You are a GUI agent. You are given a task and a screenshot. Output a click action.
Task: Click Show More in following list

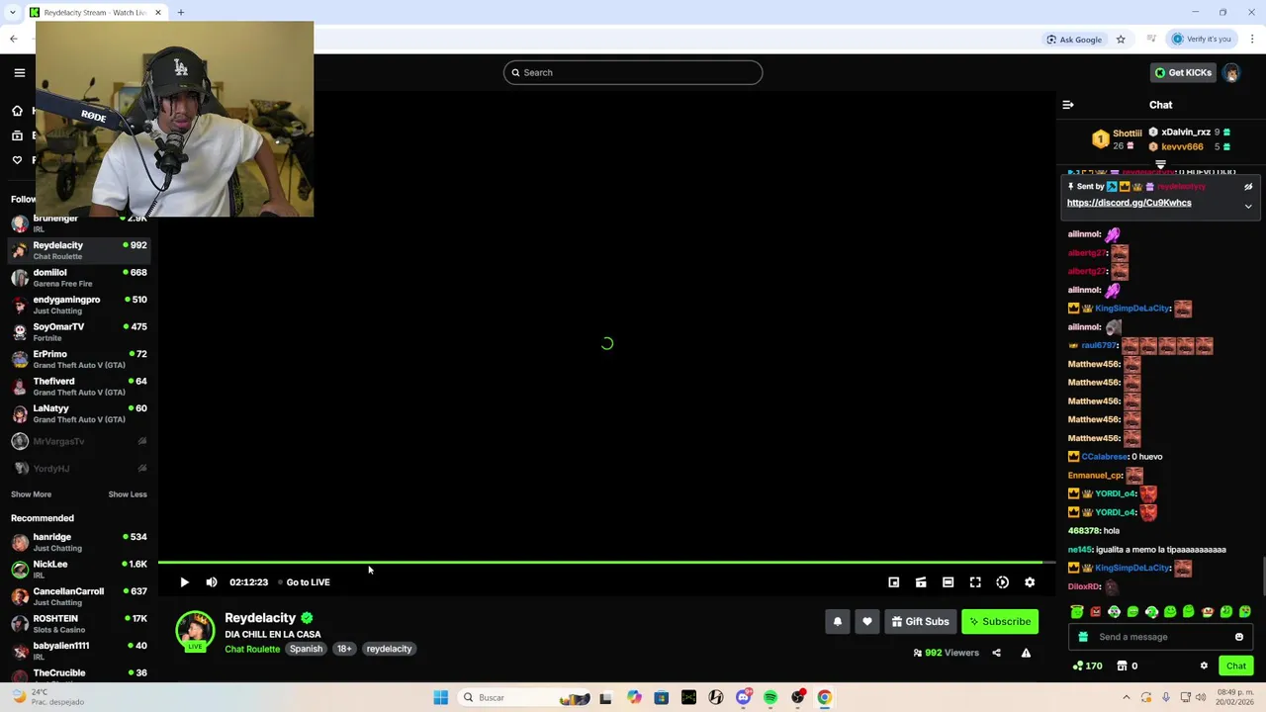coord(31,494)
